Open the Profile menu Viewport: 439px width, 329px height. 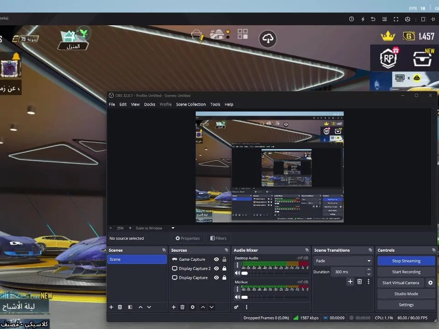tap(166, 104)
